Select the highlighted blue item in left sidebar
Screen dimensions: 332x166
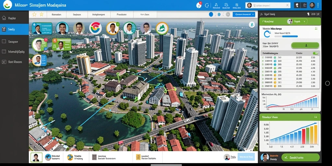click(14, 30)
